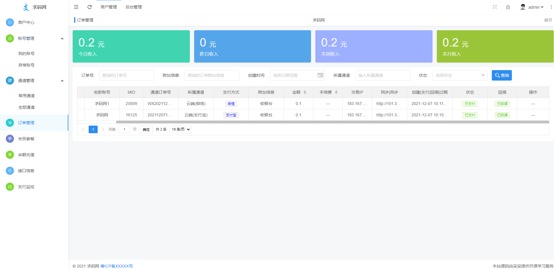Click the 订单管理 cart icon

[x=10, y=123]
